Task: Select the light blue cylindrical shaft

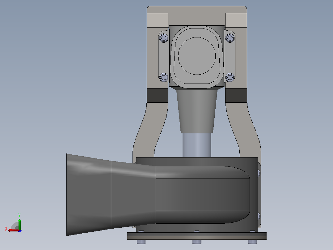Action: click(x=197, y=145)
